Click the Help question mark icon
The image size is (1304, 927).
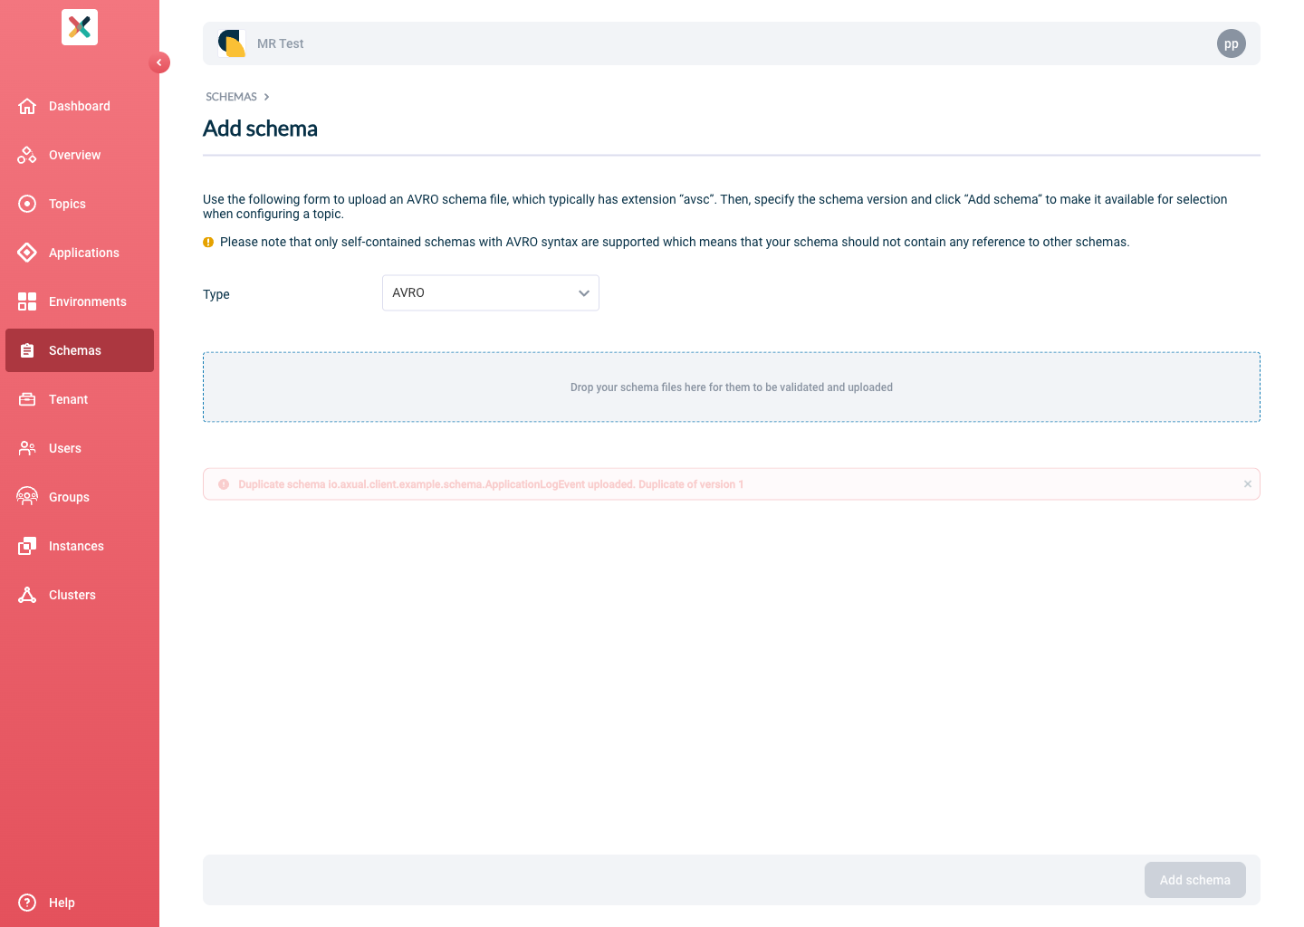click(27, 903)
